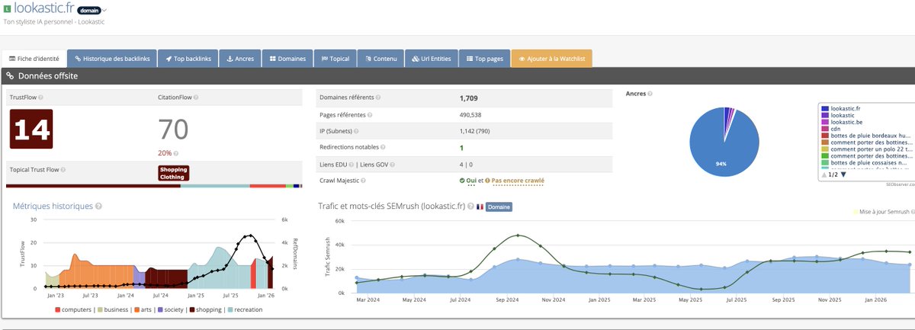
Task: Open the Domaines tab
Action: pos(287,58)
